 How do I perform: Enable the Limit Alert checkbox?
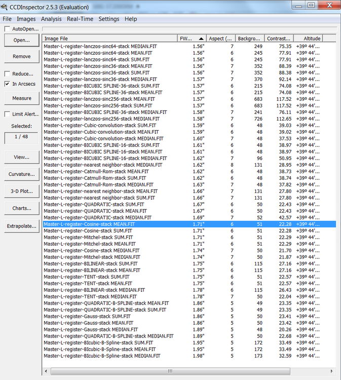[7, 115]
